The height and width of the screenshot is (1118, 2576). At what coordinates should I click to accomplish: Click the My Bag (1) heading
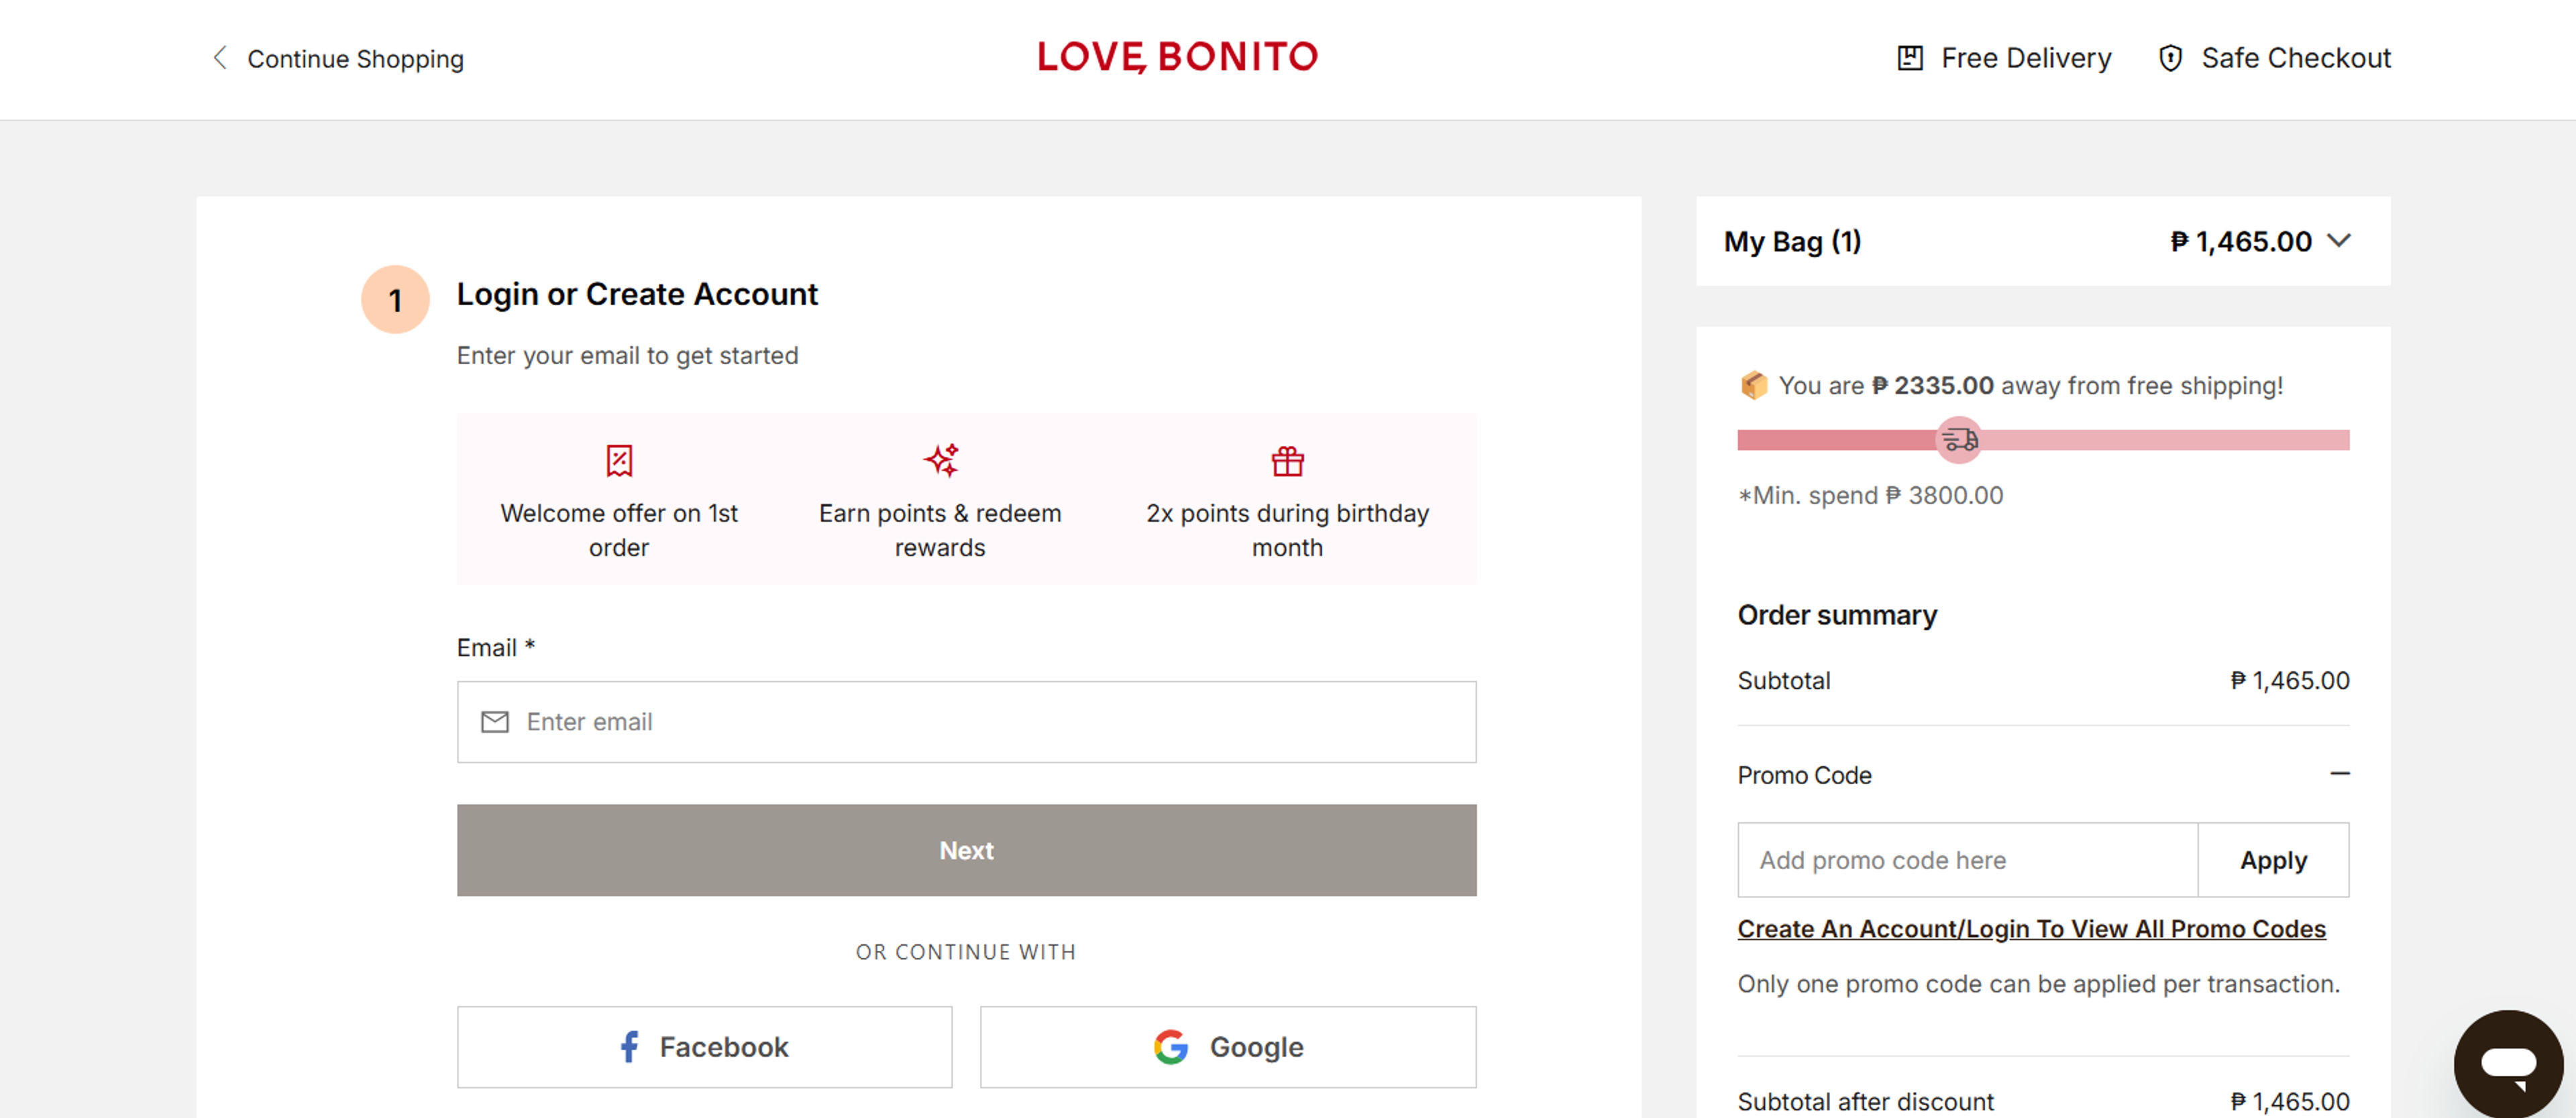click(1792, 241)
